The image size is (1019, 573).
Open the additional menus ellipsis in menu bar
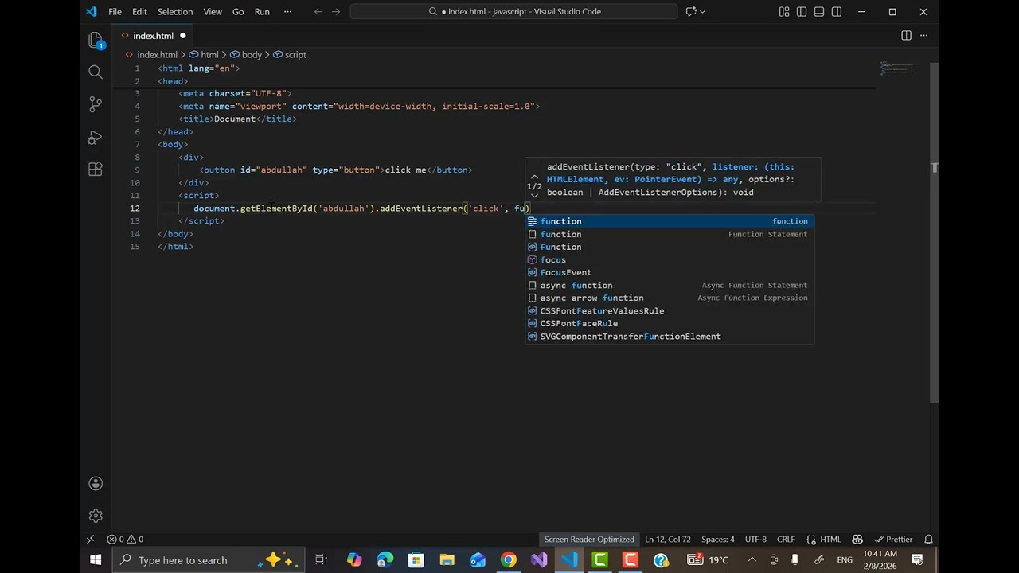[x=287, y=11]
